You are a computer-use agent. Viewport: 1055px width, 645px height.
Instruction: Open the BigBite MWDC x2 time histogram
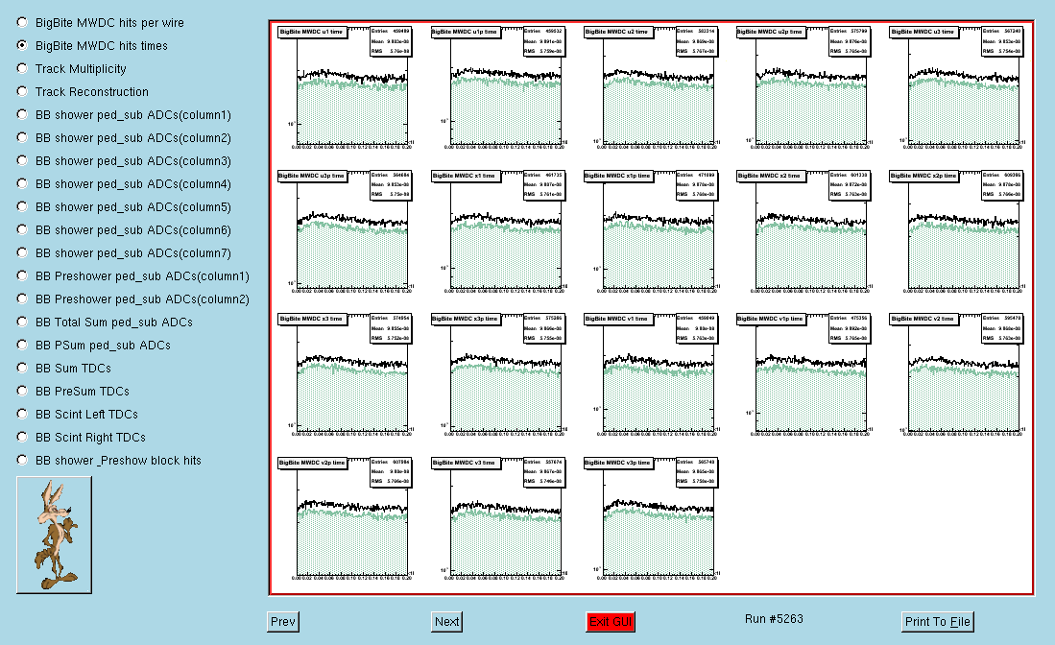click(x=803, y=231)
